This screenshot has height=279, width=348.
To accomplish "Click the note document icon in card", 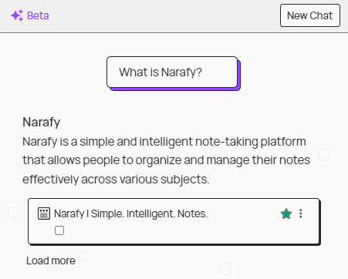I will [x=44, y=213].
